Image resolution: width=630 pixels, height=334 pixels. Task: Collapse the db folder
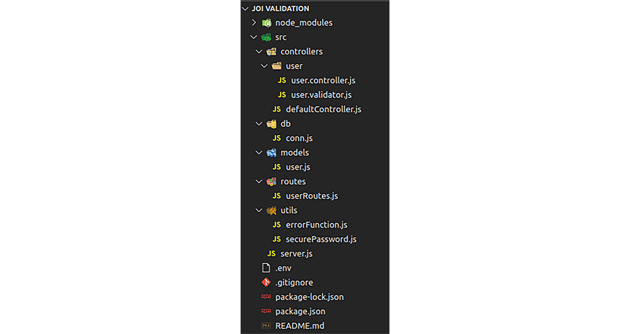coord(259,123)
